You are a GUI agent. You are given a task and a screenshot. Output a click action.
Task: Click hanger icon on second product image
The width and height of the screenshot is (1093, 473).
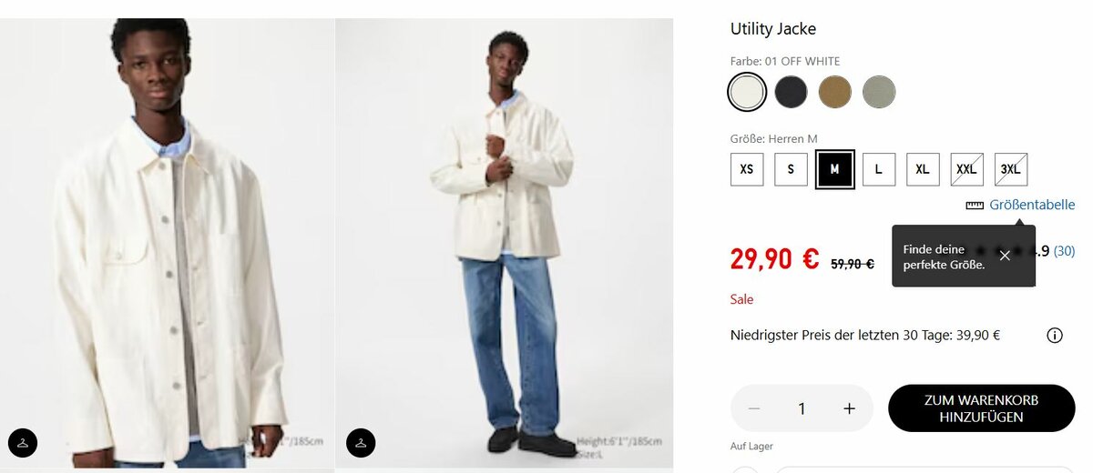click(x=361, y=443)
